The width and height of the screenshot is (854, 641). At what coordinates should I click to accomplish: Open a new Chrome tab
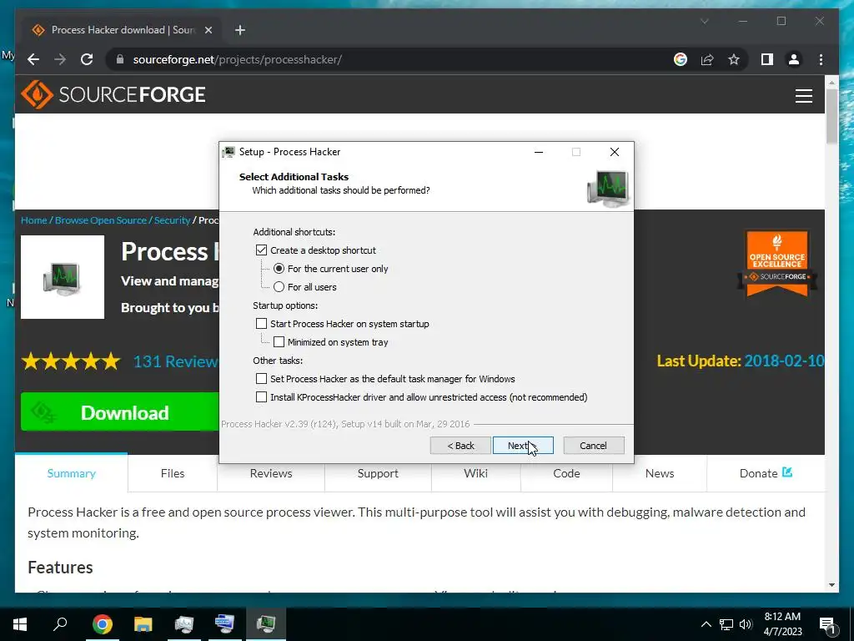coord(240,30)
